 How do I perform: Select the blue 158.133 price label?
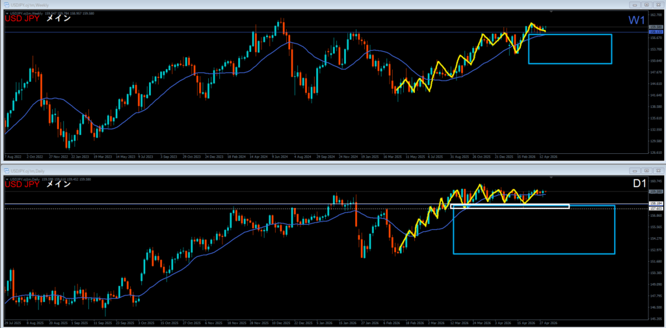656,32
